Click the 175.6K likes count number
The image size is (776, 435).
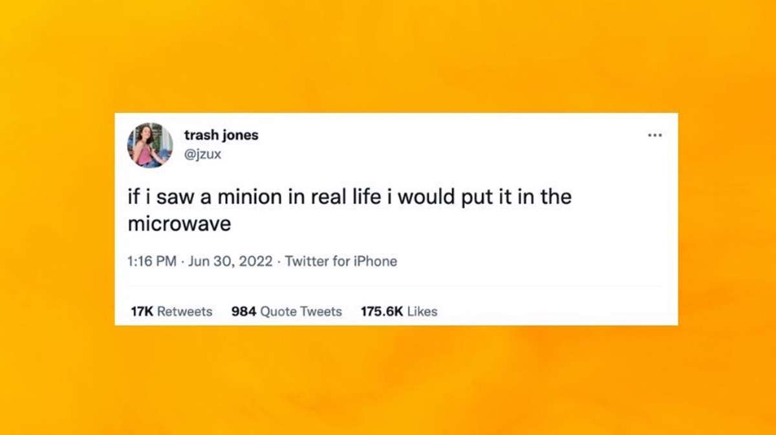click(x=382, y=312)
